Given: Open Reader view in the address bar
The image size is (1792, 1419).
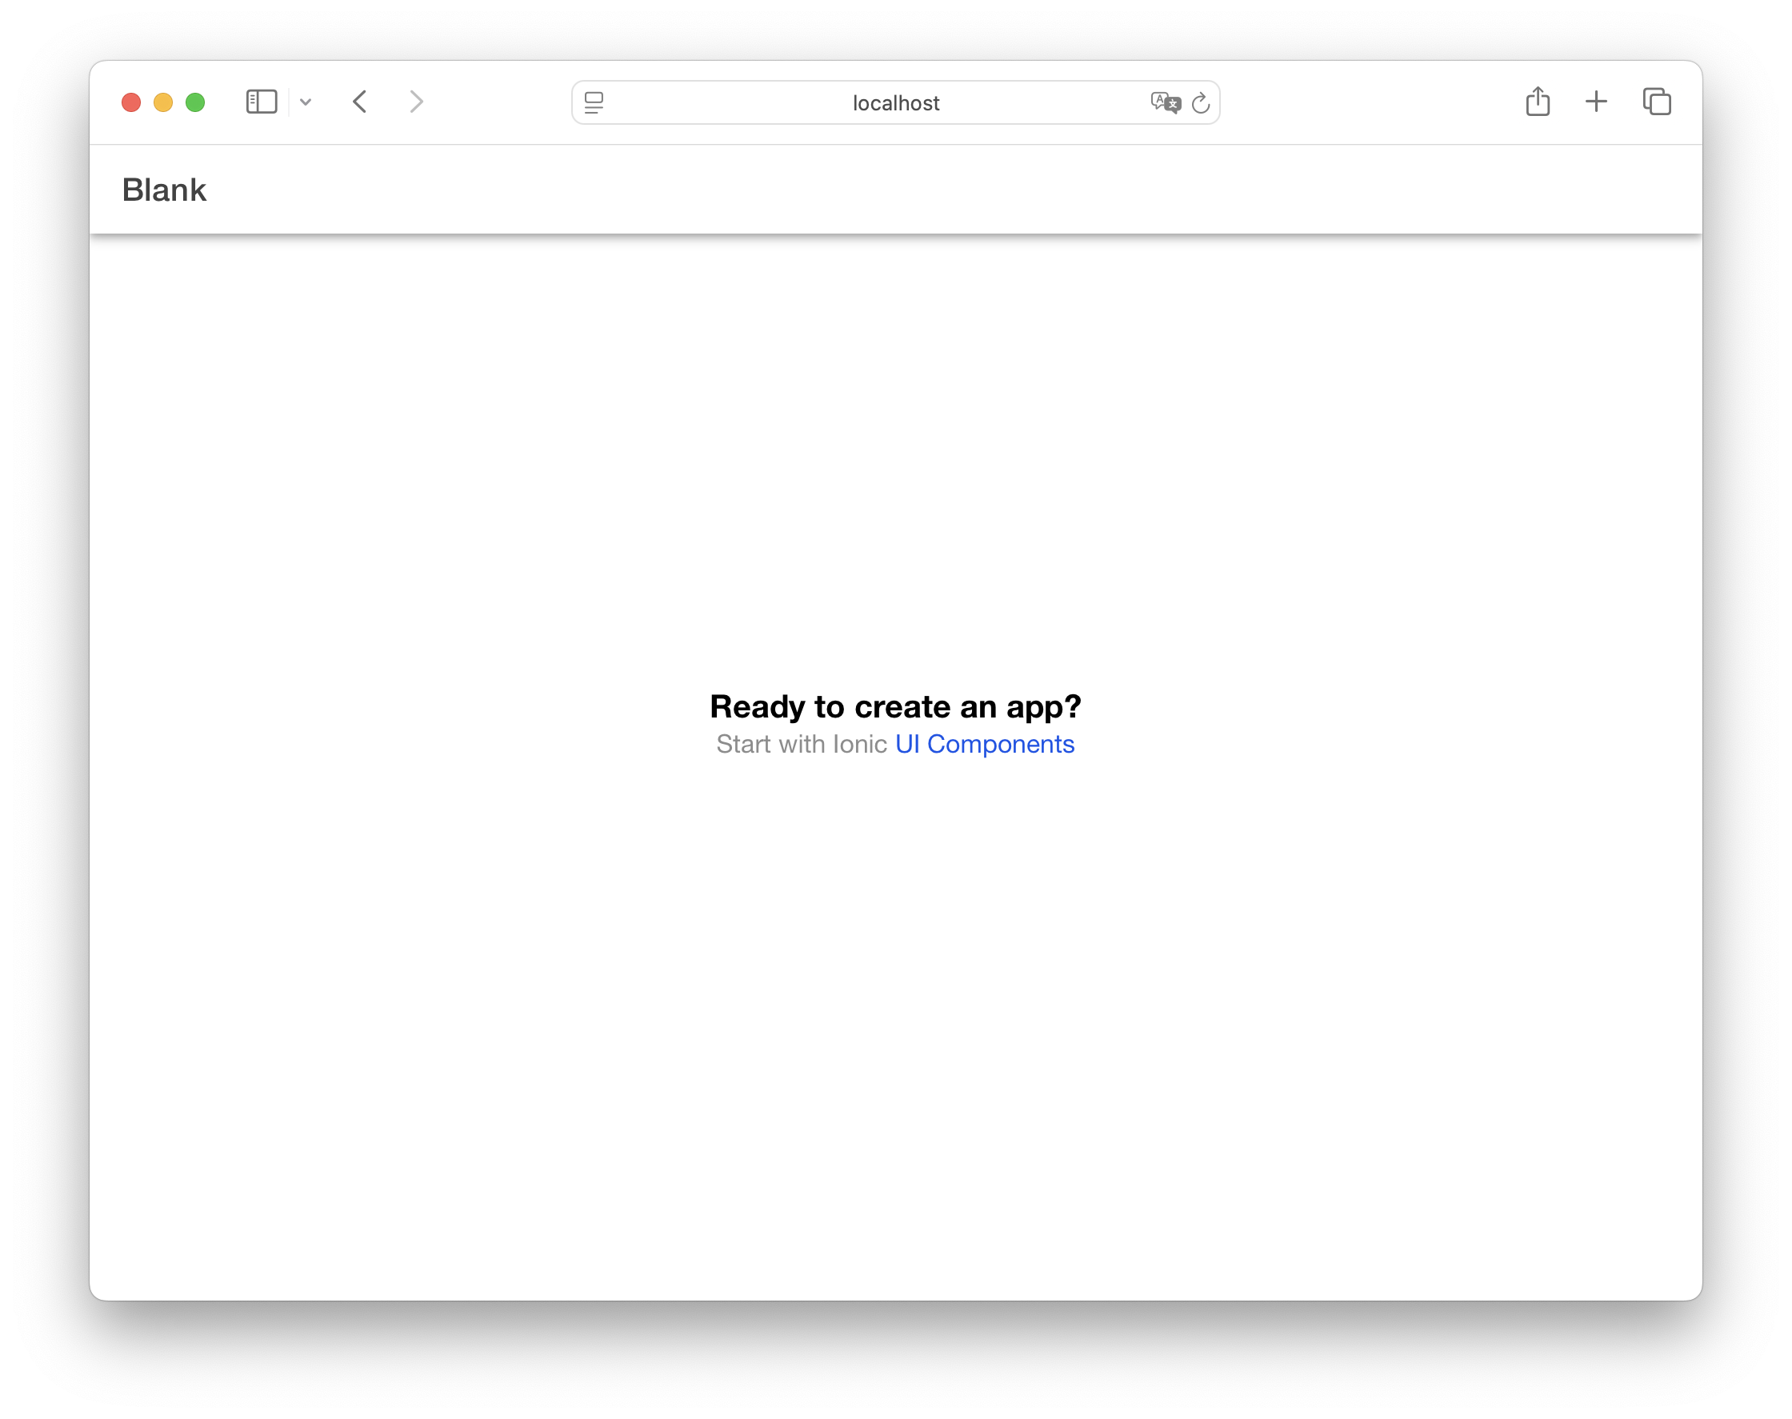Looking at the screenshot, I should pos(593,102).
